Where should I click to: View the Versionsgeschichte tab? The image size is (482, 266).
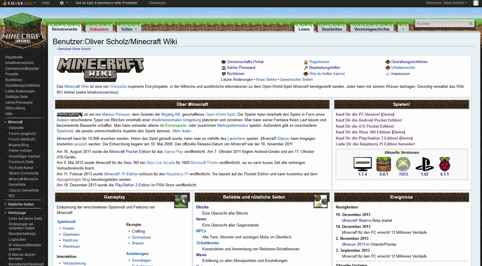(x=372, y=29)
